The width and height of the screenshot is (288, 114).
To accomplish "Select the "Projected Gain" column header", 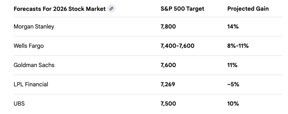I will tap(248, 9).
